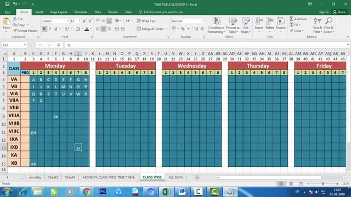Select the Tuesday header cell
Viewport: 351px width, 197px height.
(x=126, y=66)
